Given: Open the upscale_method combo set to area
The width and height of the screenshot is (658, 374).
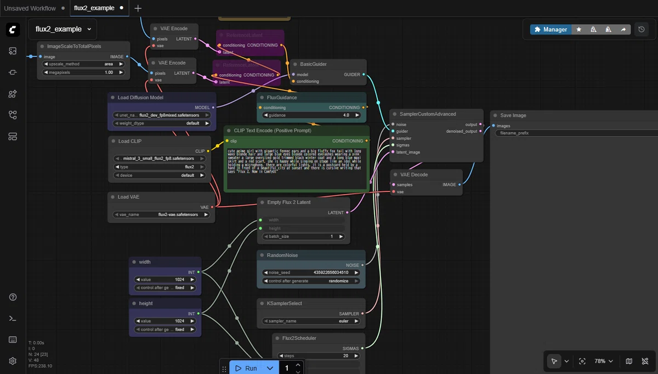Looking at the screenshot, I should [83, 64].
